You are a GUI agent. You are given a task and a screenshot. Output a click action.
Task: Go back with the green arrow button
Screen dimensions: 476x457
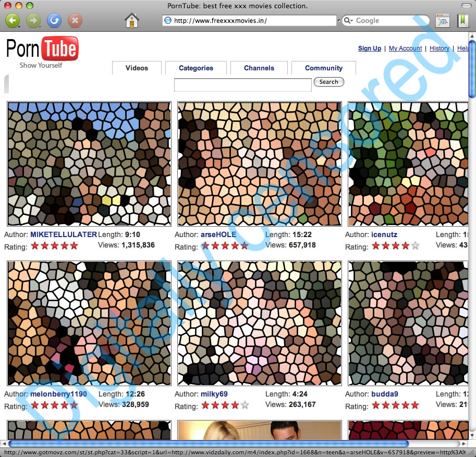tap(13, 21)
